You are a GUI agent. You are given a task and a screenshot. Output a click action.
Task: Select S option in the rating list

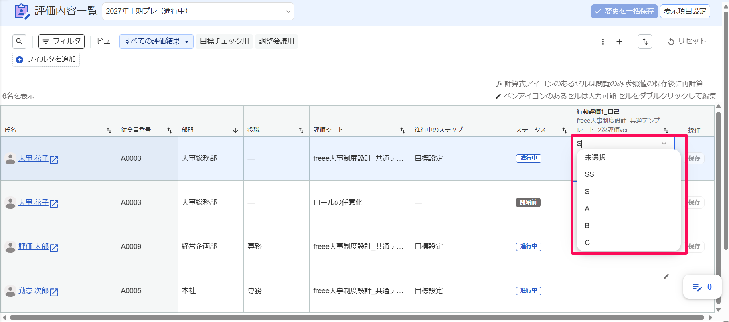coord(628,192)
